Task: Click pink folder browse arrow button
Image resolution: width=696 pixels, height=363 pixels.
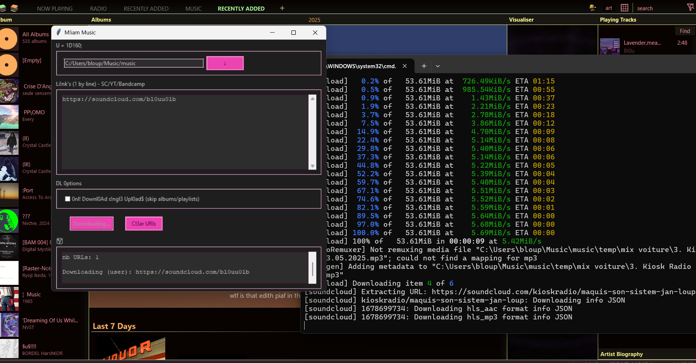Action: pos(225,63)
